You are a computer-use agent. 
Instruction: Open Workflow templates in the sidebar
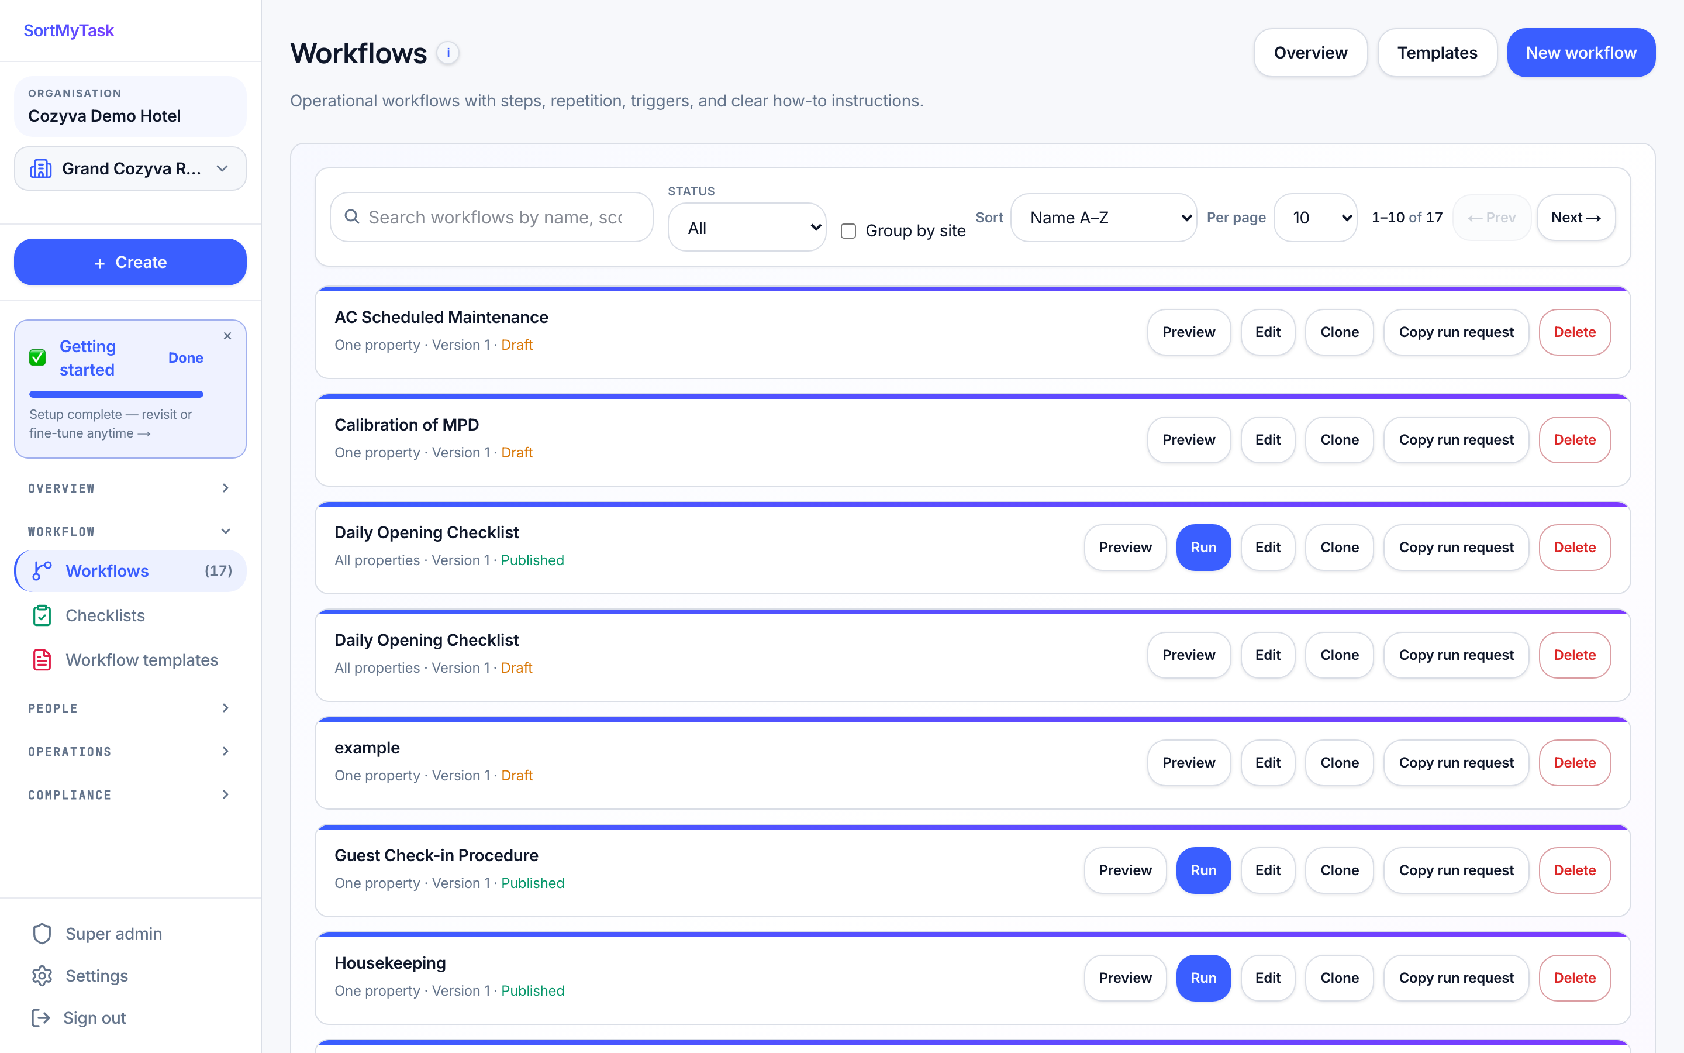(130, 659)
